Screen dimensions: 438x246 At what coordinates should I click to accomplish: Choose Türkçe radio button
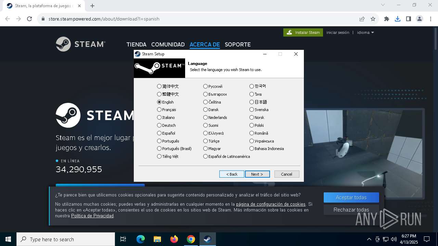point(211,141)
